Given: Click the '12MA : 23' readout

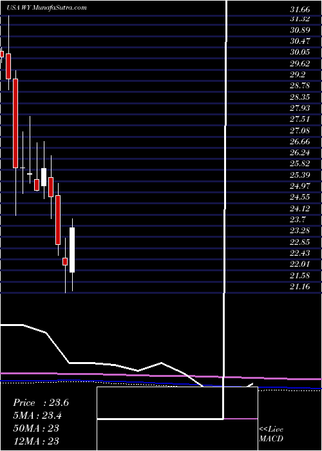Looking at the screenshot, I should (x=36, y=441).
